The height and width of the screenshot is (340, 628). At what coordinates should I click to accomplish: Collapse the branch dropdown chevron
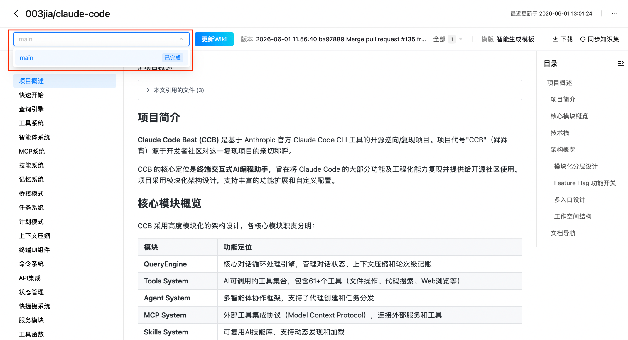point(181,39)
